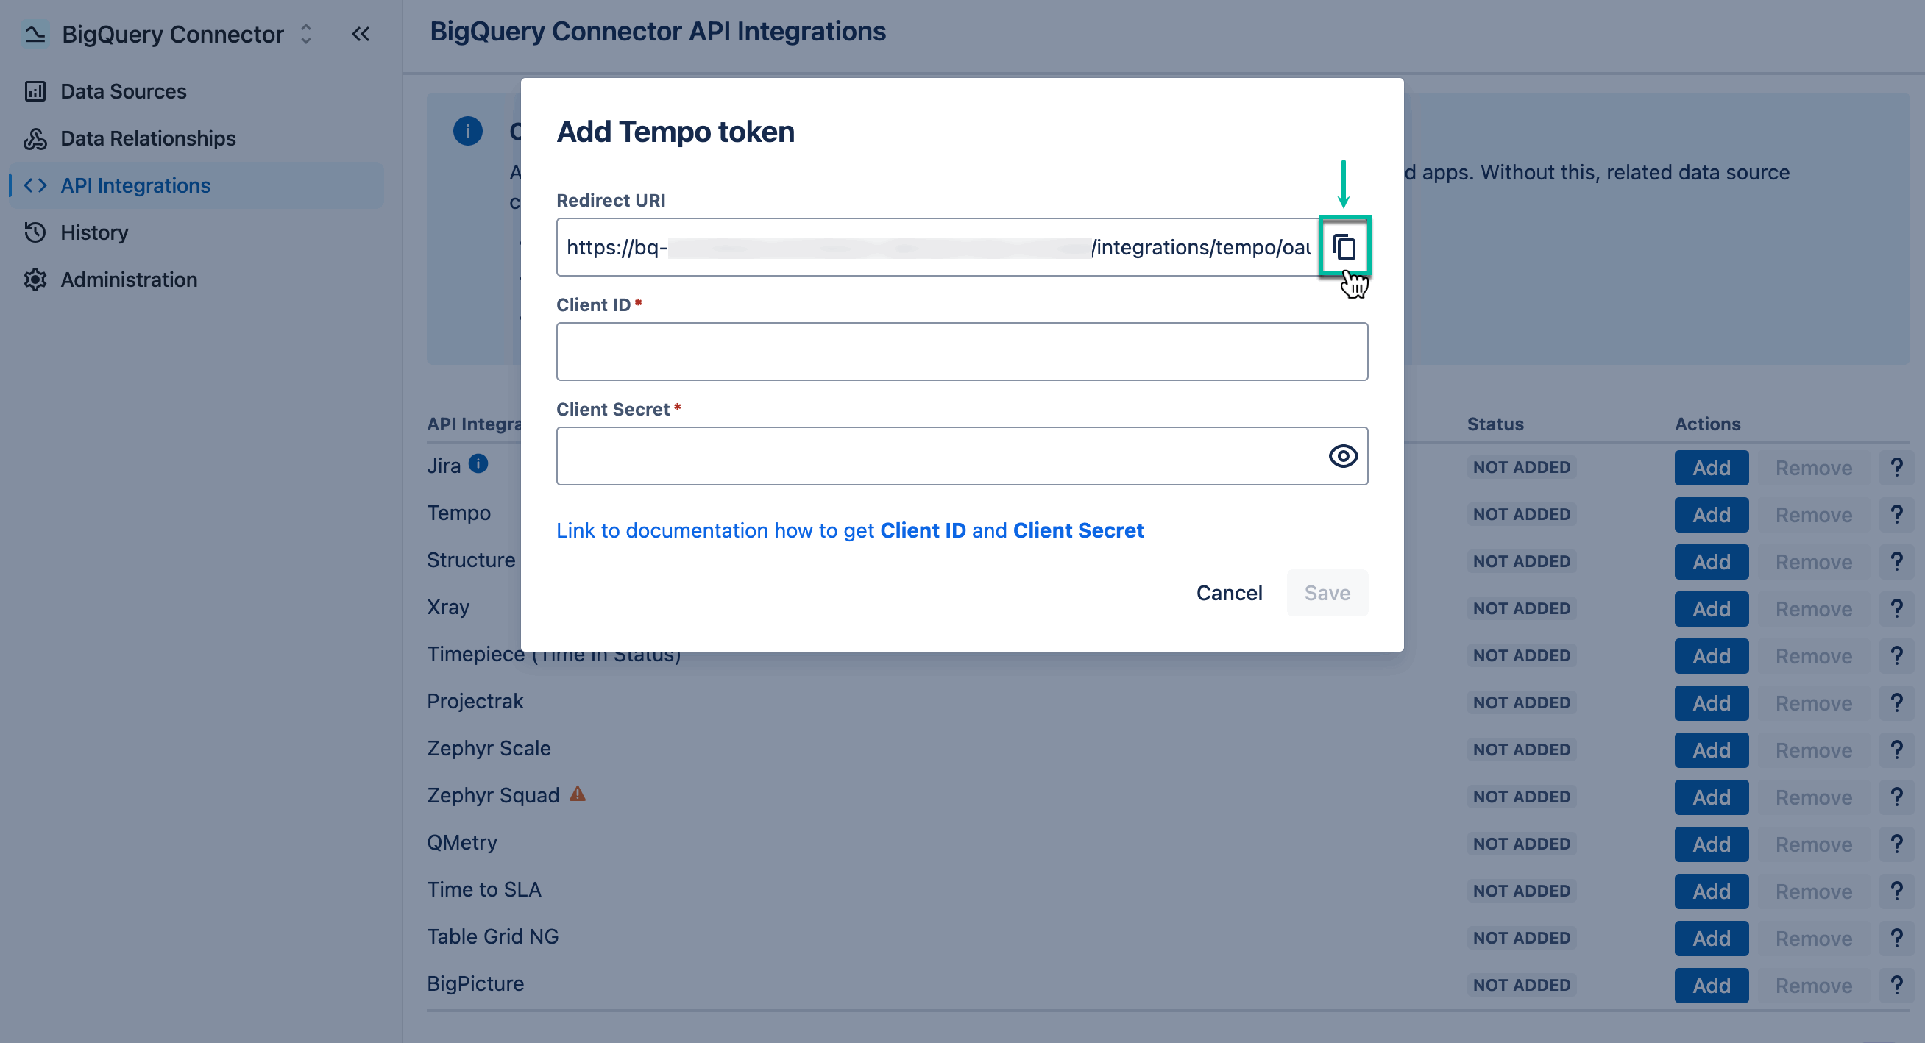Viewport: 1925px width, 1043px height.
Task: Click the info icon in the notice banner
Action: coord(468,131)
